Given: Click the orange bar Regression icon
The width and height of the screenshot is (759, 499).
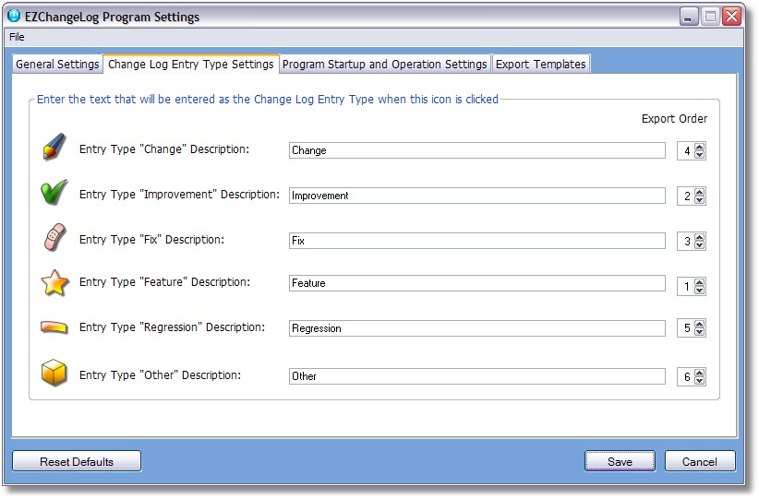Looking at the screenshot, I should click(54, 327).
